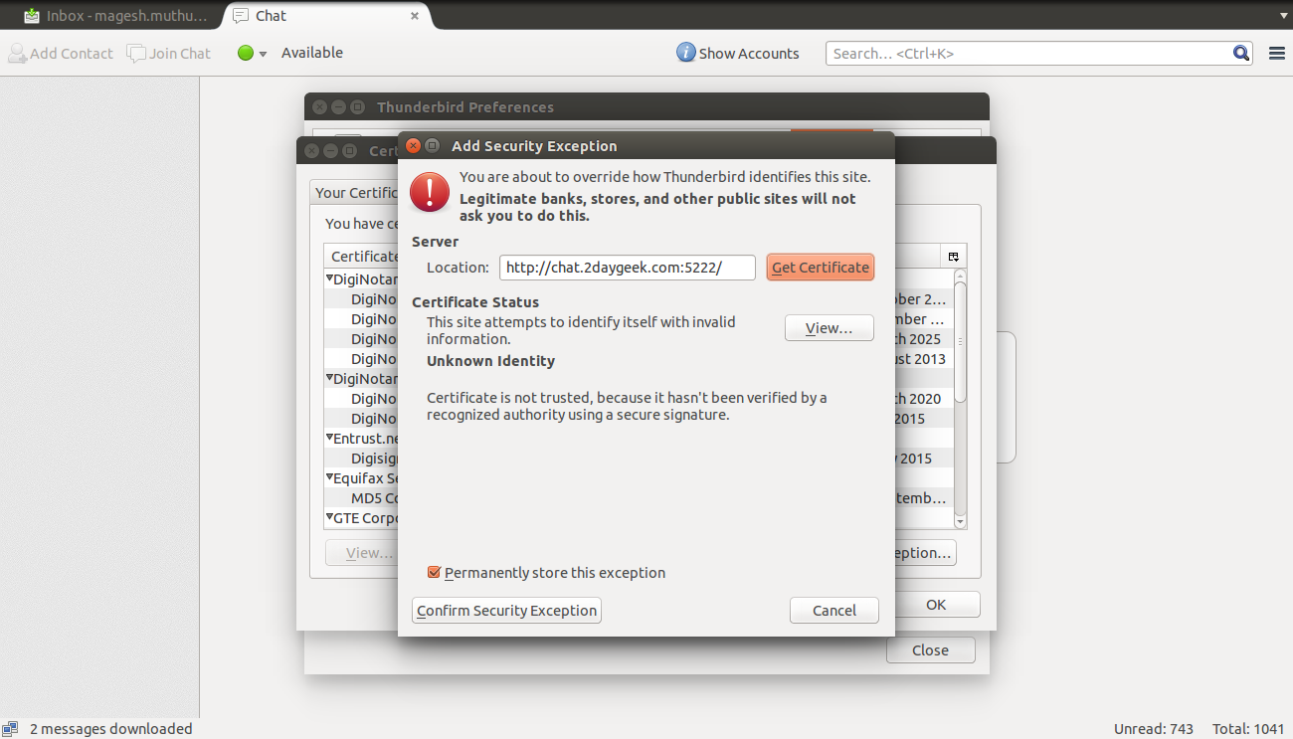
Task: Click the Add Contact toolbar button
Action: tap(62, 54)
